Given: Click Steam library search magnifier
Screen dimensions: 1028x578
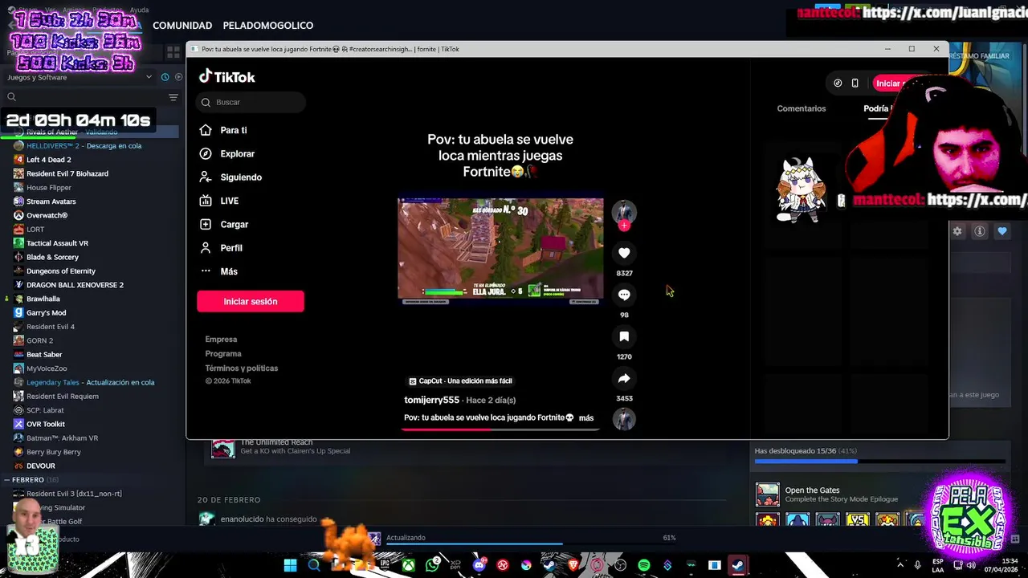Looking at the screenshot, I should (x=11, y=97).
